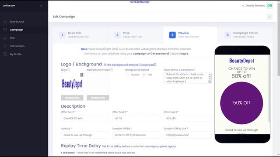Click the BeautyDepot title in phone preview

pyautogui.click(x=241, y=61)
